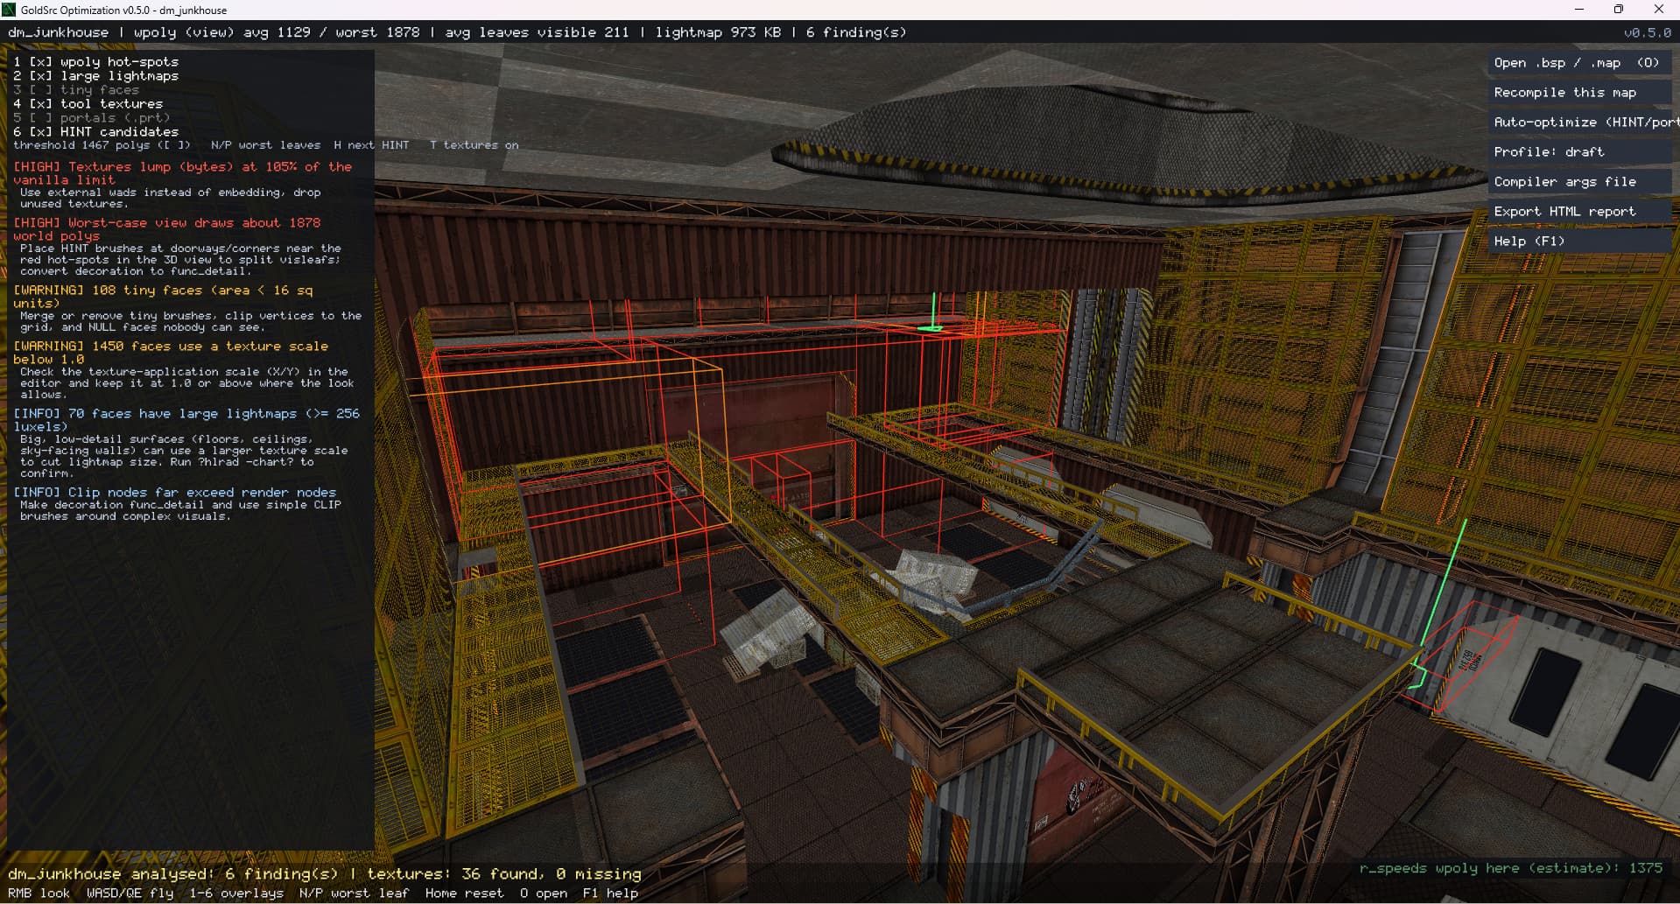The height and width of the screenshot is (904, 1680).
Task: Click the N/P worst leaves hint
Action: click(265, 145)
